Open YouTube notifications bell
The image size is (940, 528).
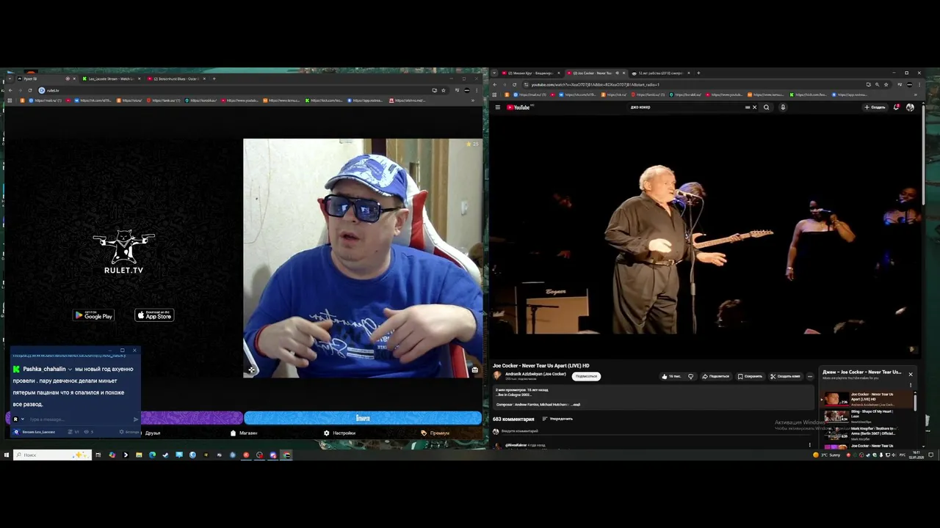(x=897, y=107)
